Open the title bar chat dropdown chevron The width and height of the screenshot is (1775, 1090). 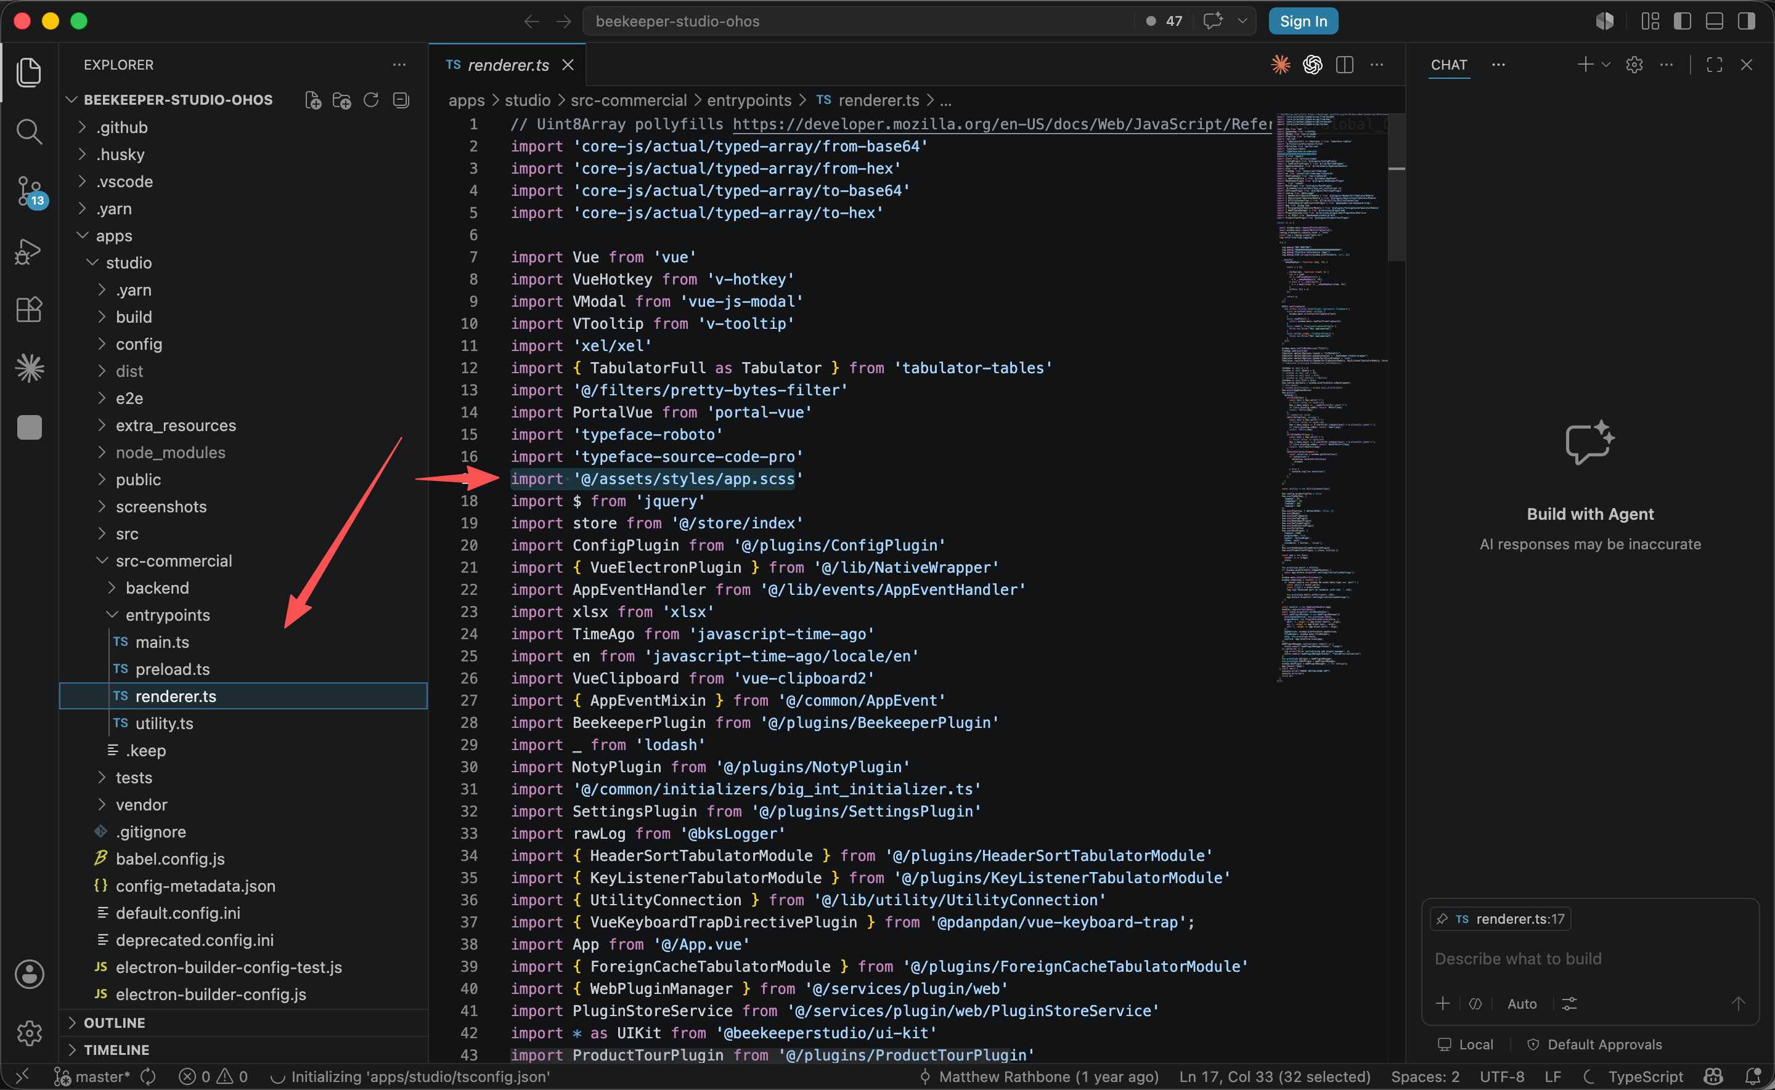[x=1242, y=21]
